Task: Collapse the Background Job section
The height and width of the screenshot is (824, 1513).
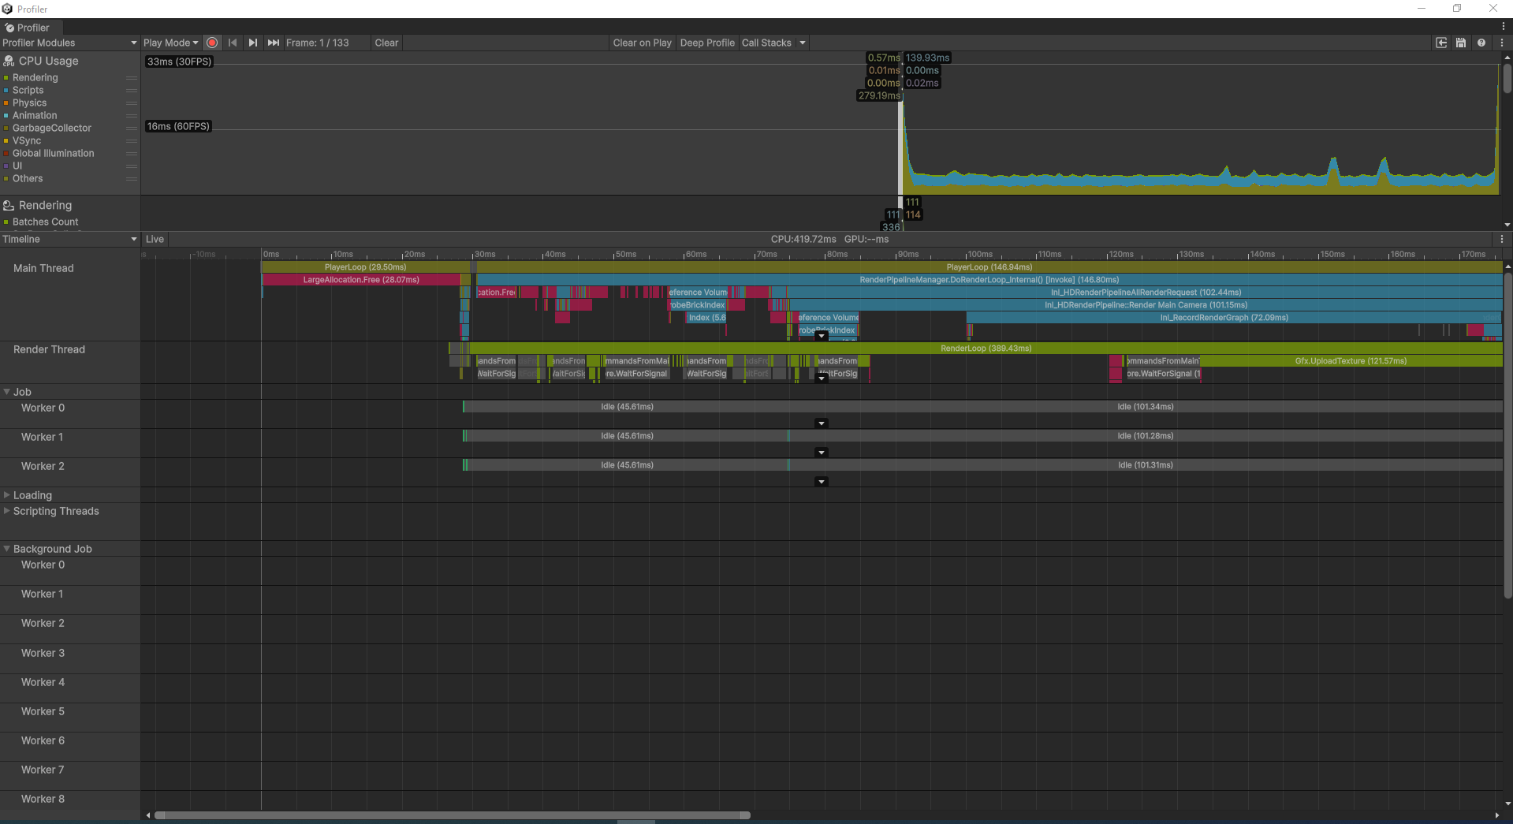Action: pyautogui.click(x=6, y=548)
